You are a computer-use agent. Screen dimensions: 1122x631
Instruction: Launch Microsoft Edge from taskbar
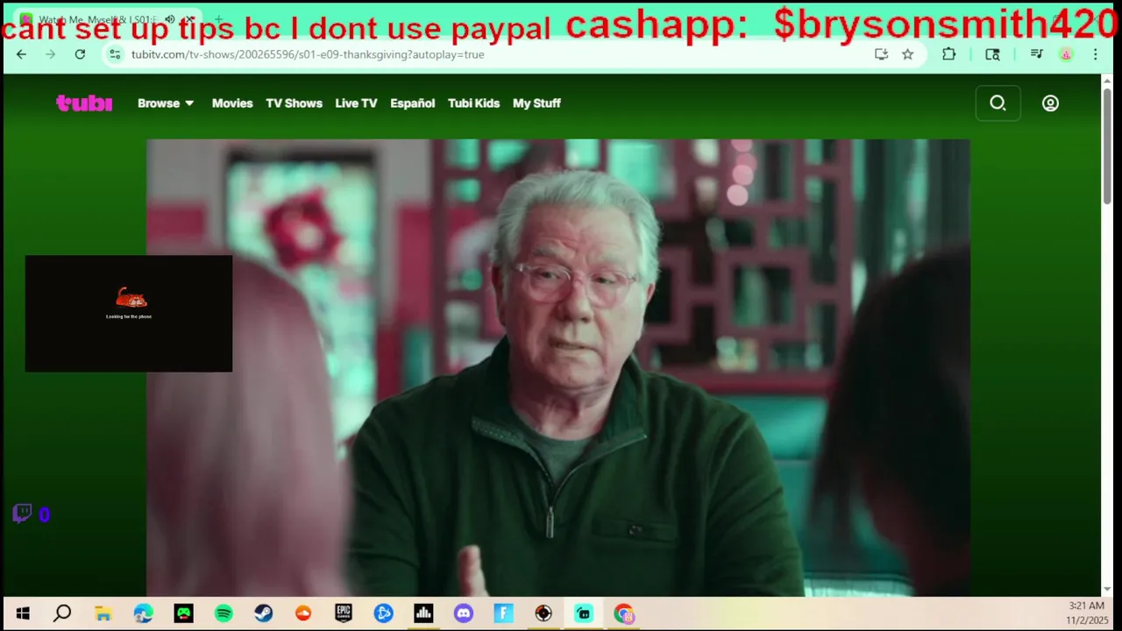point(143,613)
